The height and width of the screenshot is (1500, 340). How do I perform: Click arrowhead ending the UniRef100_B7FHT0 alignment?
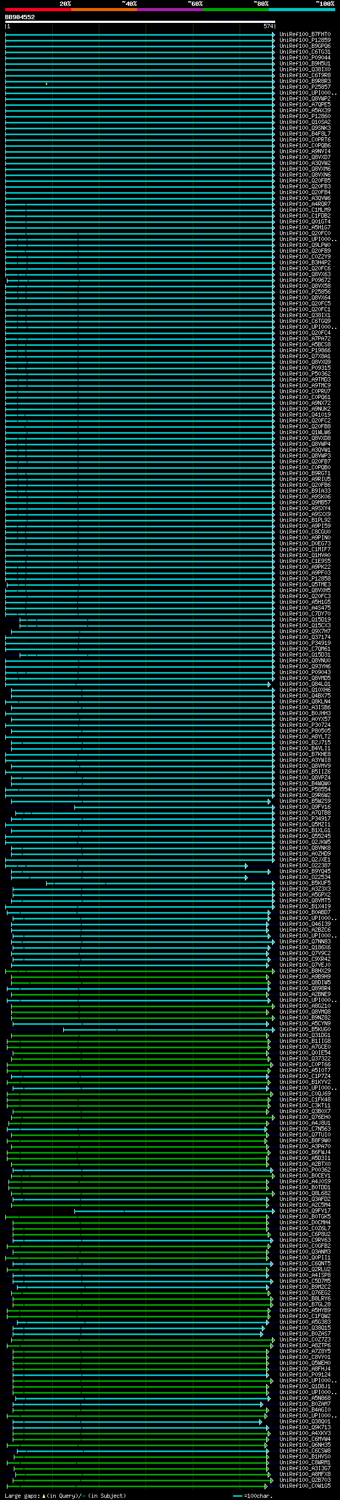click(x=274, y=35)
